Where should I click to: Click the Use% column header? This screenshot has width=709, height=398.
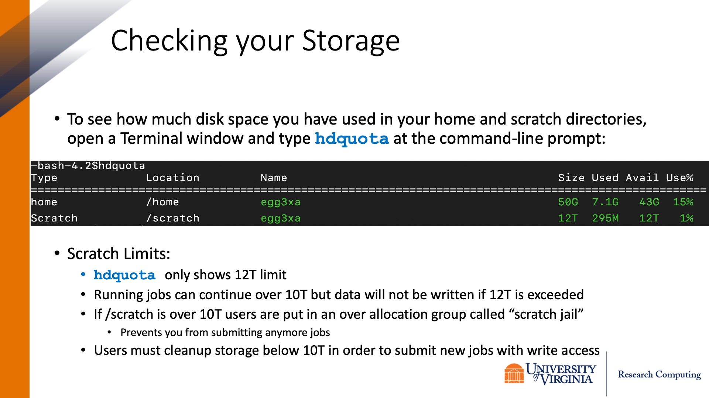679,178
